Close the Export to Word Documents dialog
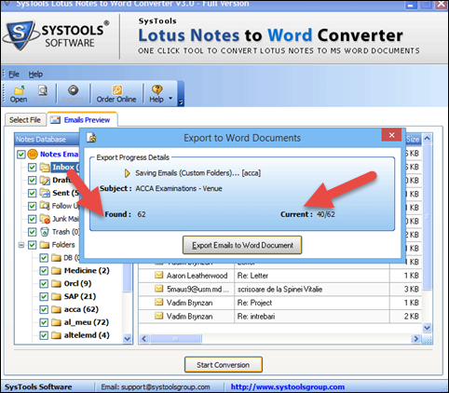Viewport: 449px width, 393px height. pyautogui.click(x=391, y=135)
